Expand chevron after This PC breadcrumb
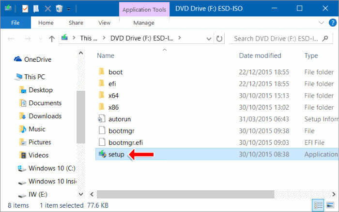Image resolution: width=339 pixels, height=212 pixels. pyautogui.click(x=104, y=38)
